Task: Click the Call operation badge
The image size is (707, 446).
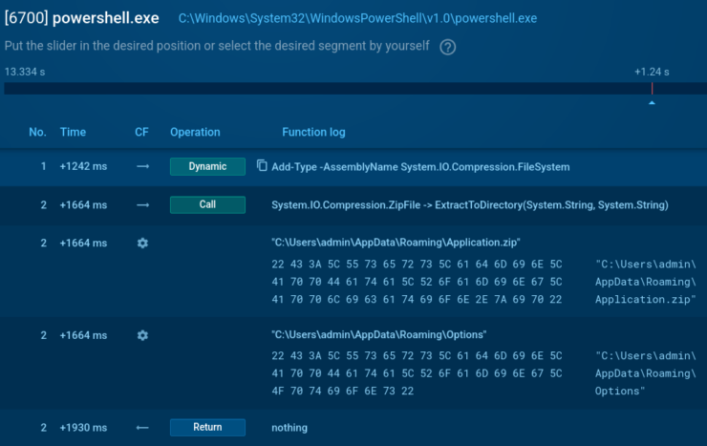Action: (x=207, y=204)
